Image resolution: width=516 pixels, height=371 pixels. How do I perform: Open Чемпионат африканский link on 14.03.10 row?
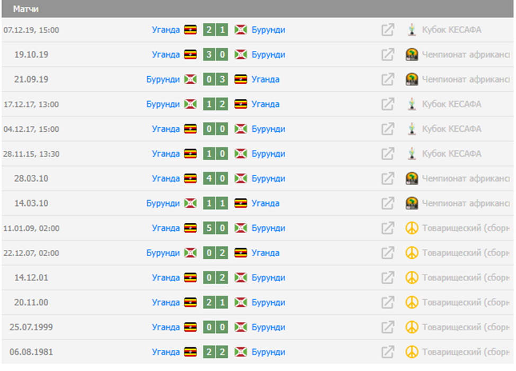(x=465, y=203)
